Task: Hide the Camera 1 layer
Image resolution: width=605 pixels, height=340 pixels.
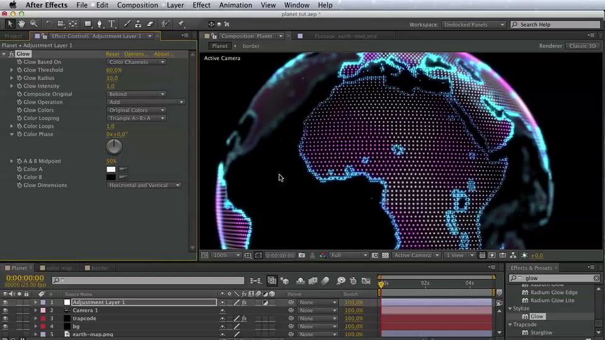Action: click(5, 310)
